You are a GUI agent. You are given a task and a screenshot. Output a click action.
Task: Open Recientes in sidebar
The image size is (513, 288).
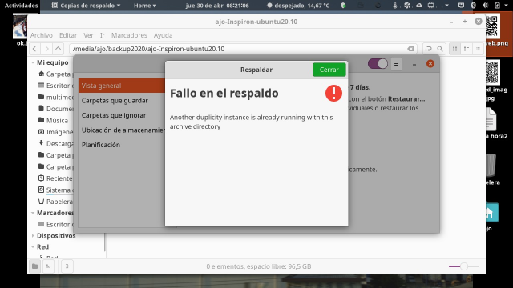coord(55,178)
